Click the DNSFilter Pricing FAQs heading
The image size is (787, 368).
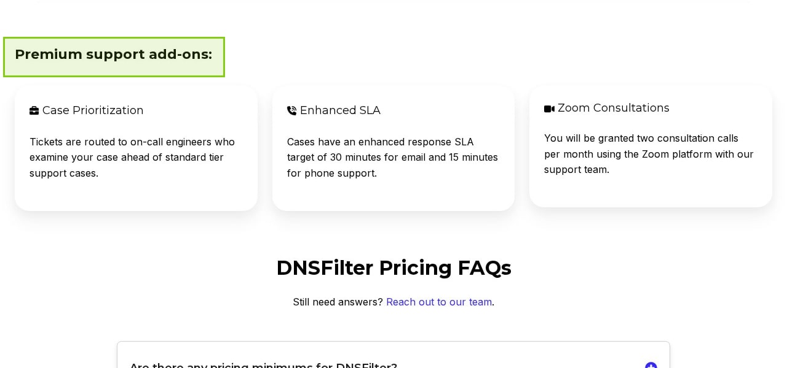click(393, 268)
